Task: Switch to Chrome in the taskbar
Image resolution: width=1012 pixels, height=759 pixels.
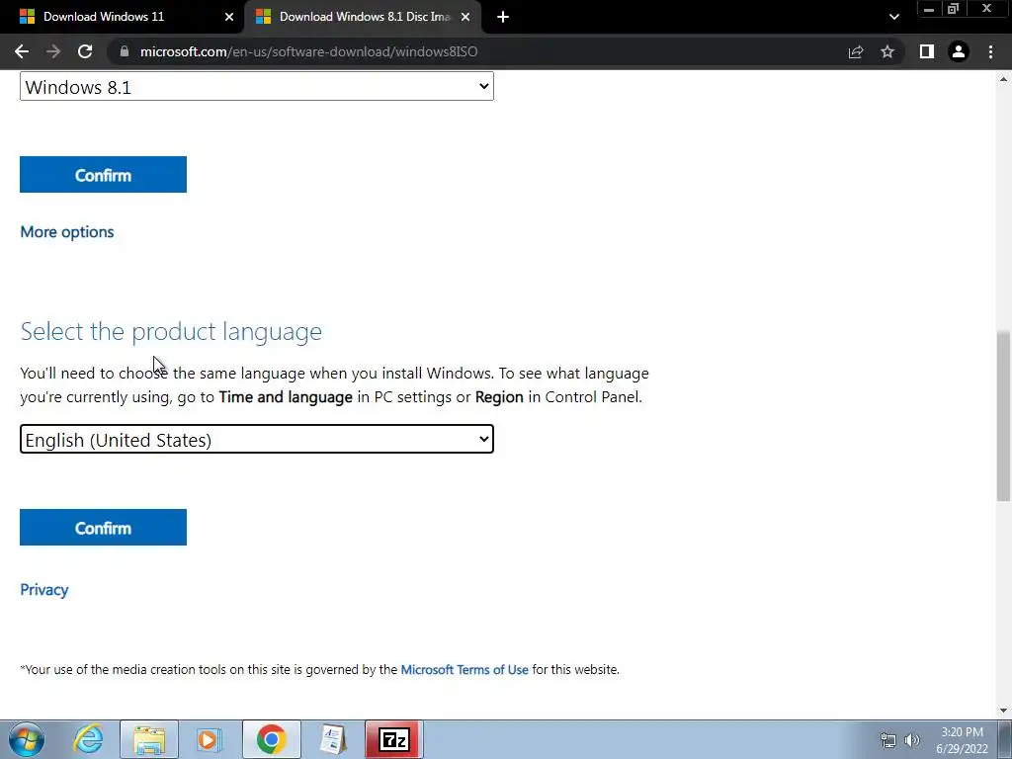Action: pyautogui.click(x=271, y=739)
